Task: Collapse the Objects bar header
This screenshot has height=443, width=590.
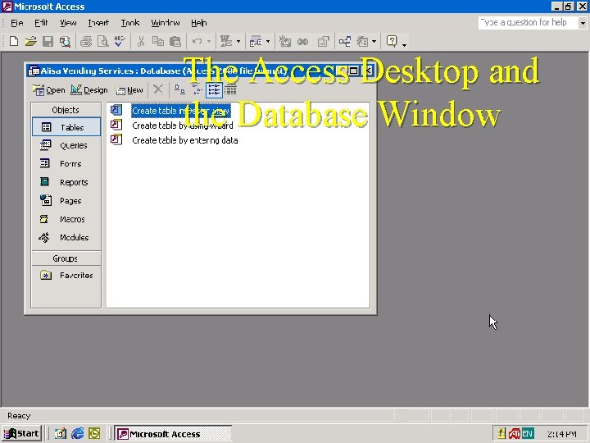Action: [x=66, y=110]
